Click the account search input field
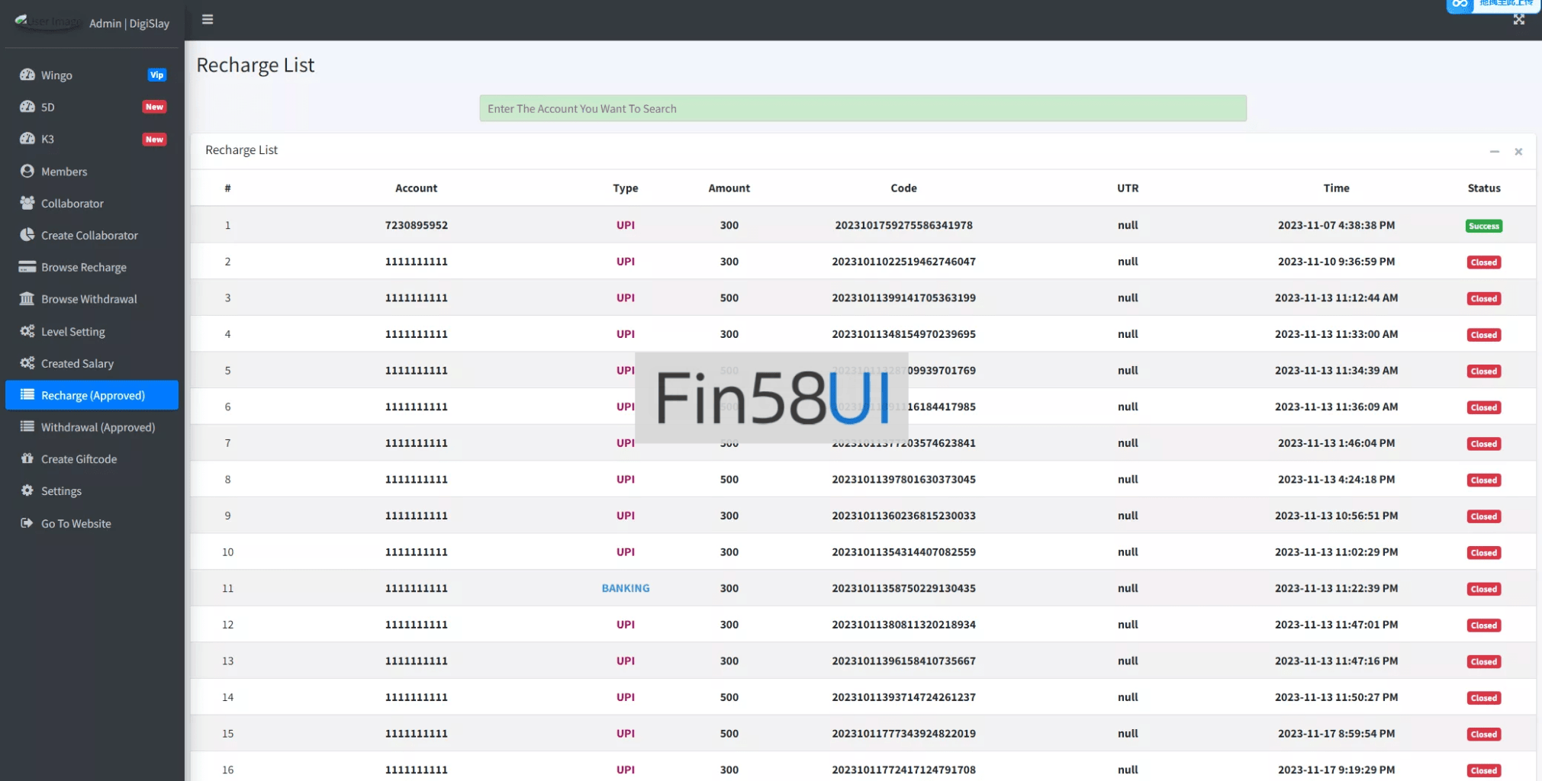Viewport: 1542px width, 781px height. 862,108
